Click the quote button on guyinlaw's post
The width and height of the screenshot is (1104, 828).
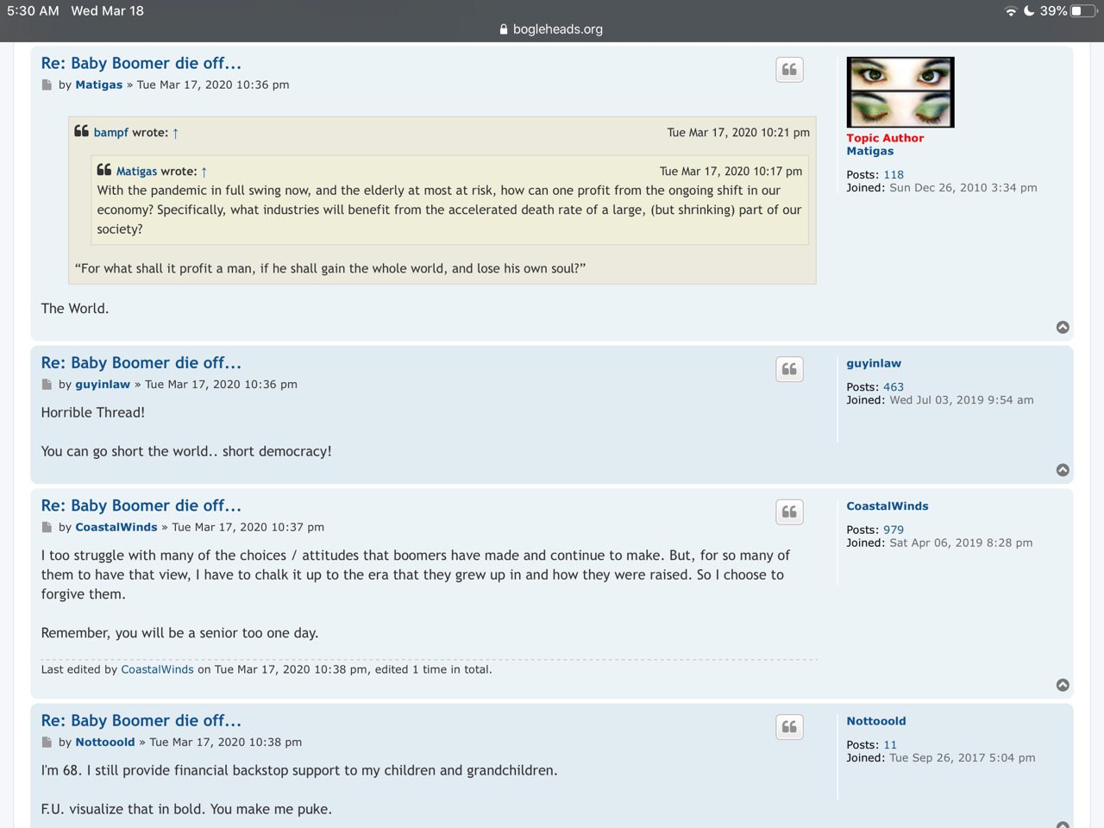tap(789, 370)
